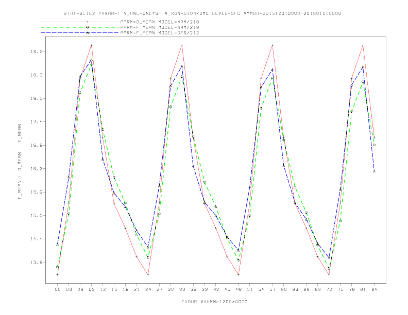408x315 pixels.
Task: Click x-axis forecast hour label 81
Action: (x=363, y=289)
